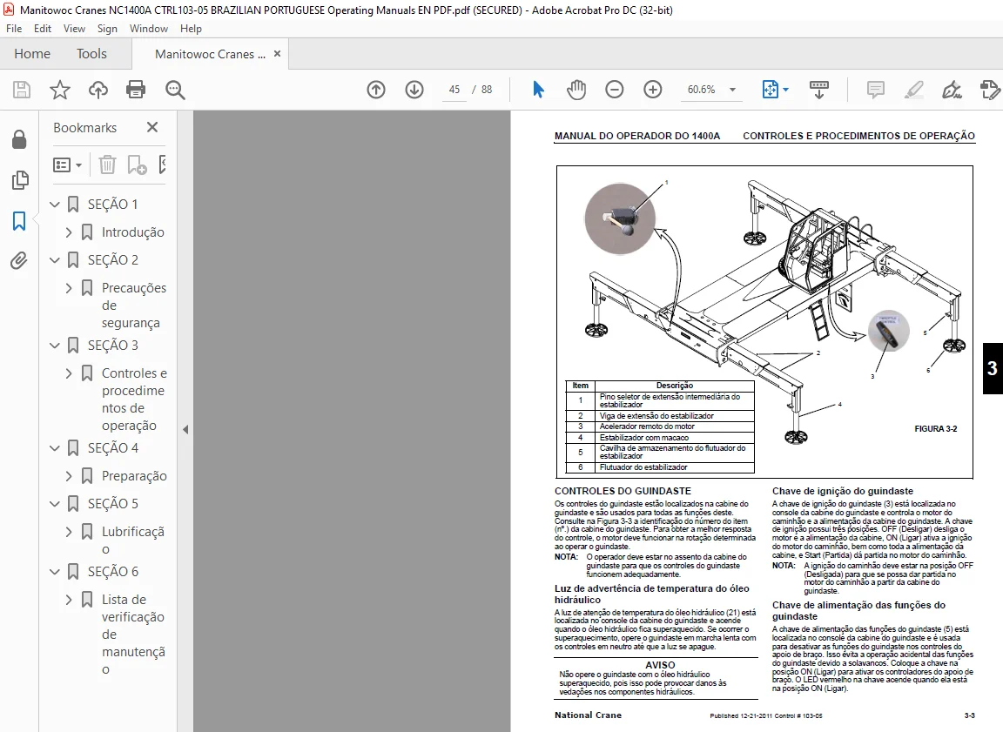Open the View menu
This screenshot has height=732, width=1003.
74,29
